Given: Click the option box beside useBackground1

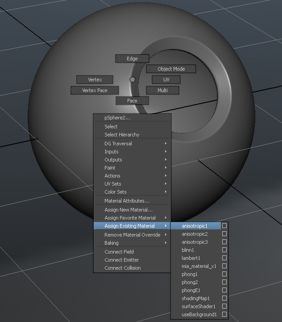Looking at the screenshot, I should pyautogui.click(x=224, y=314).
